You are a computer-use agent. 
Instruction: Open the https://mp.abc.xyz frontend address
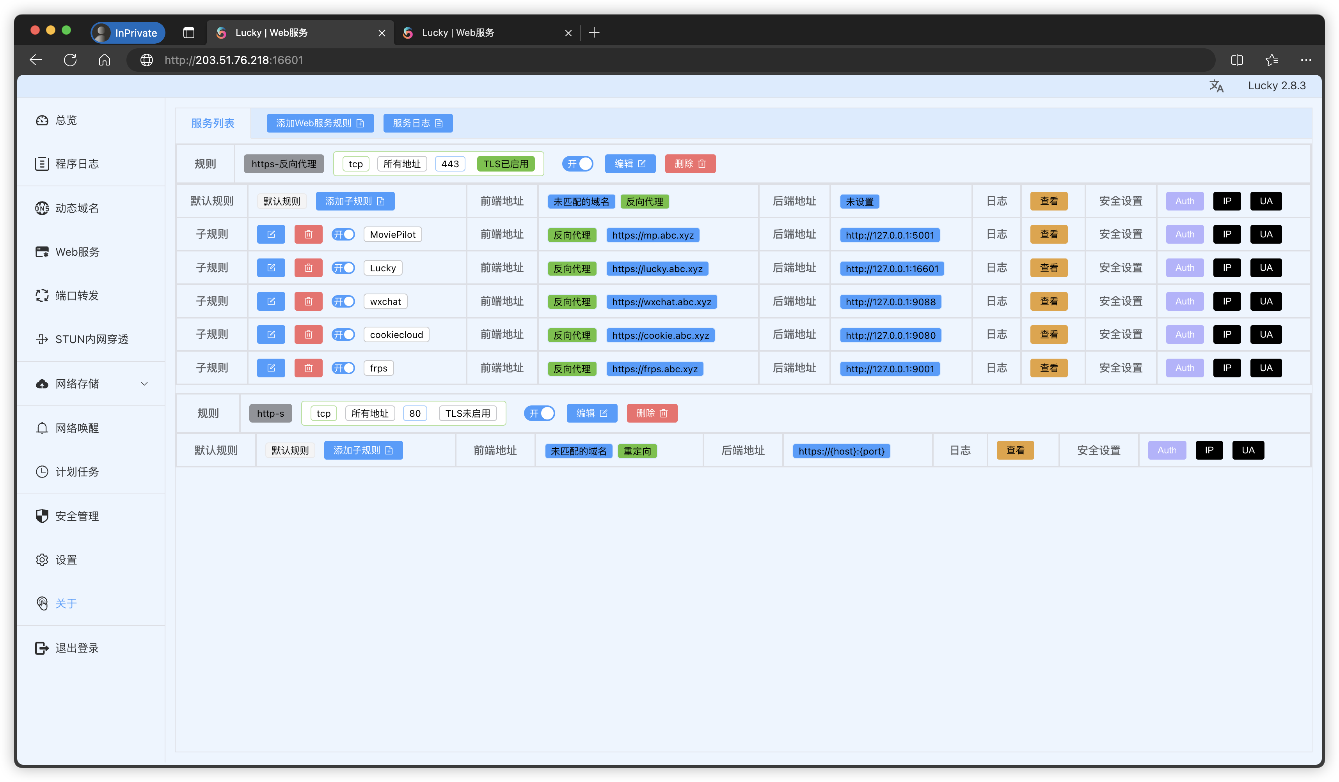[652, 235]
